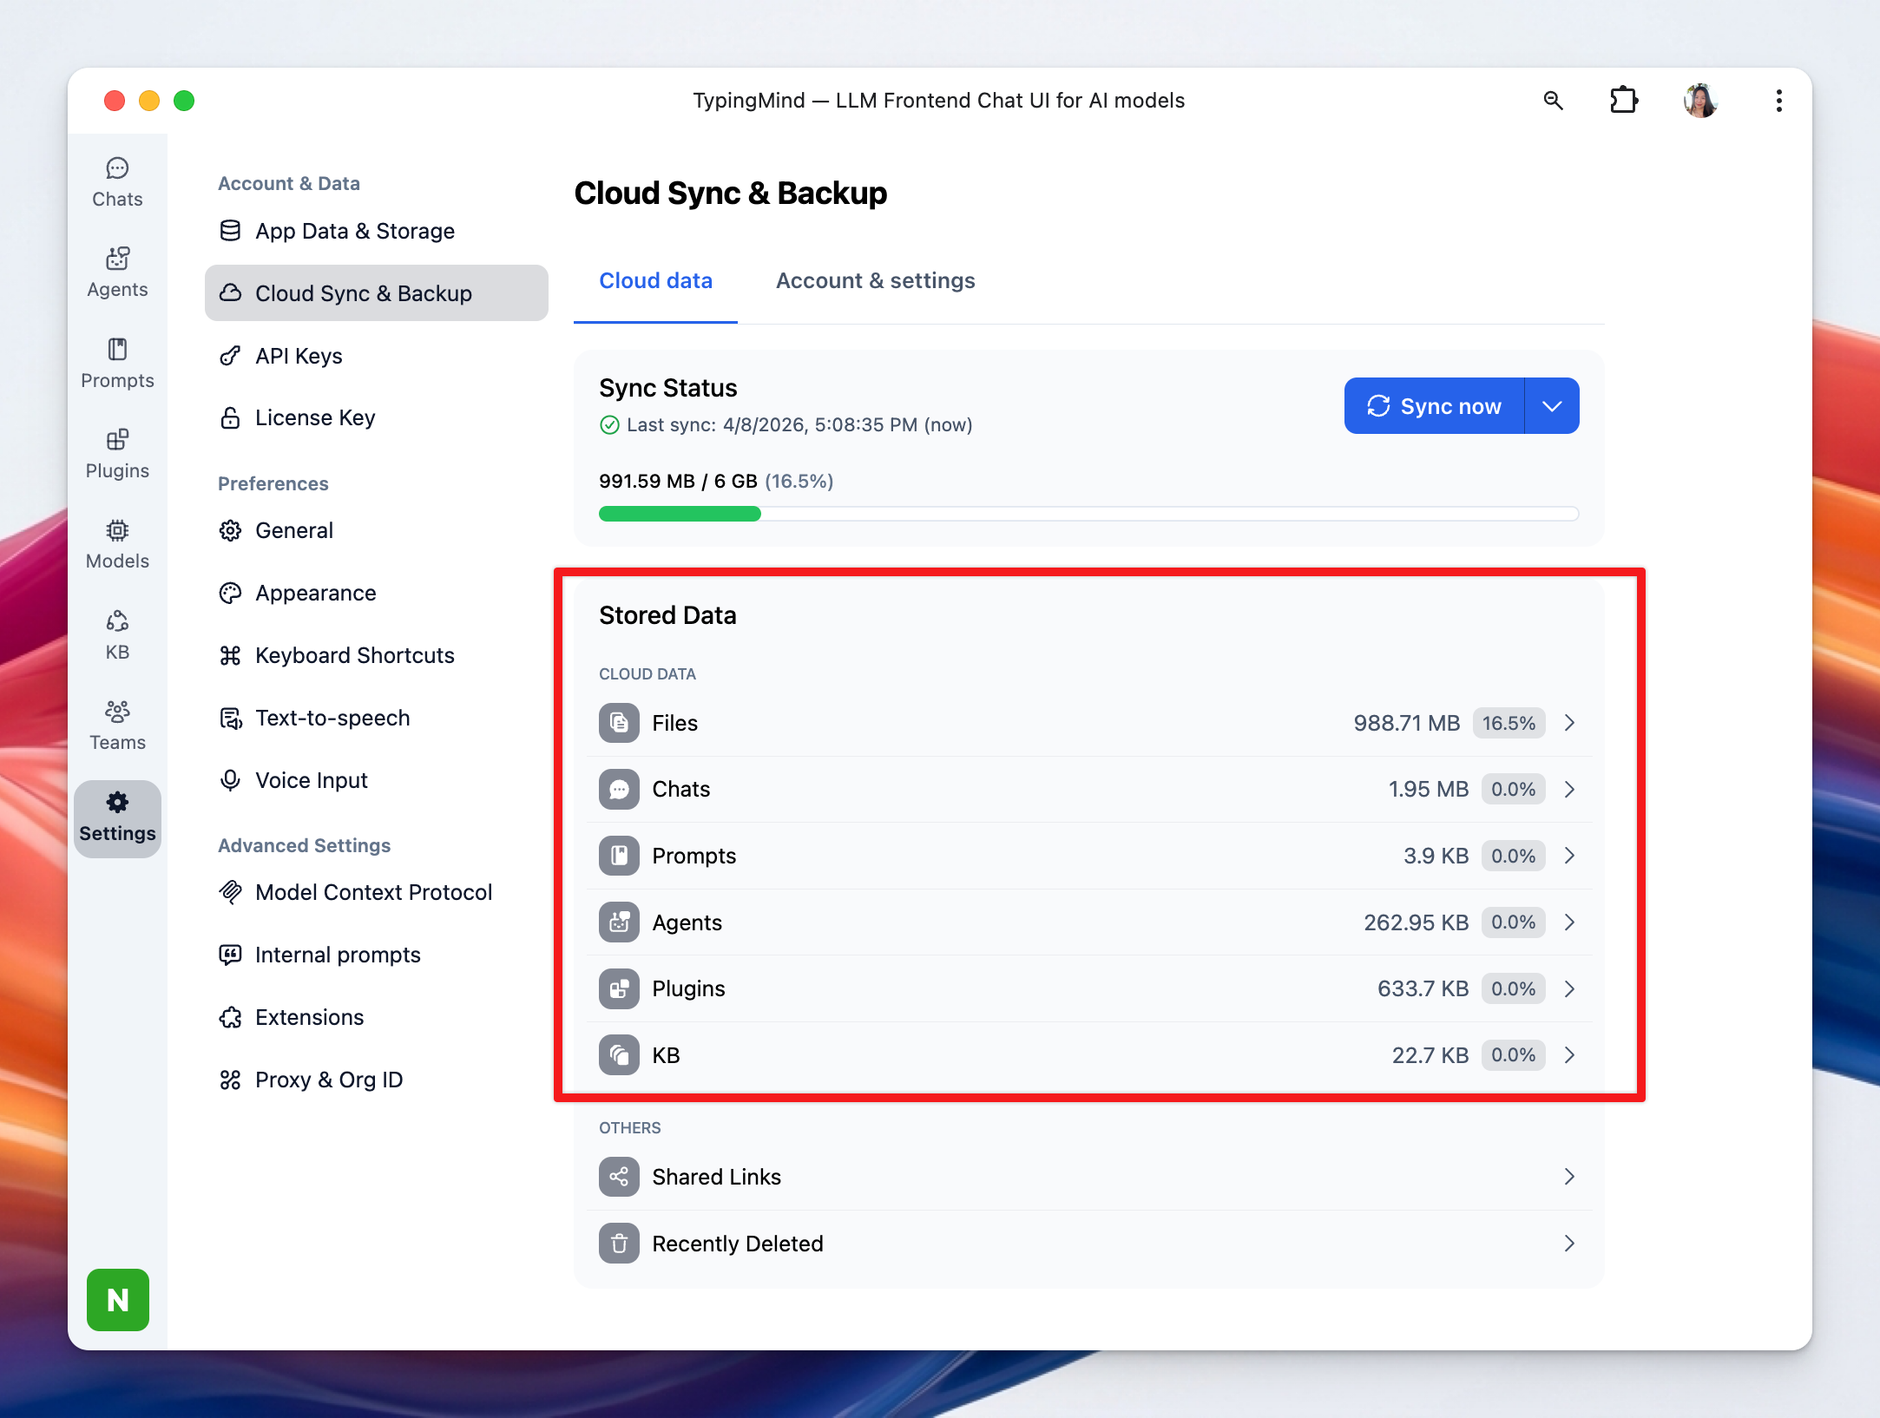Go to the Agents sidebar section
The image size is (1880, 1418).
[x=117, y=272]
